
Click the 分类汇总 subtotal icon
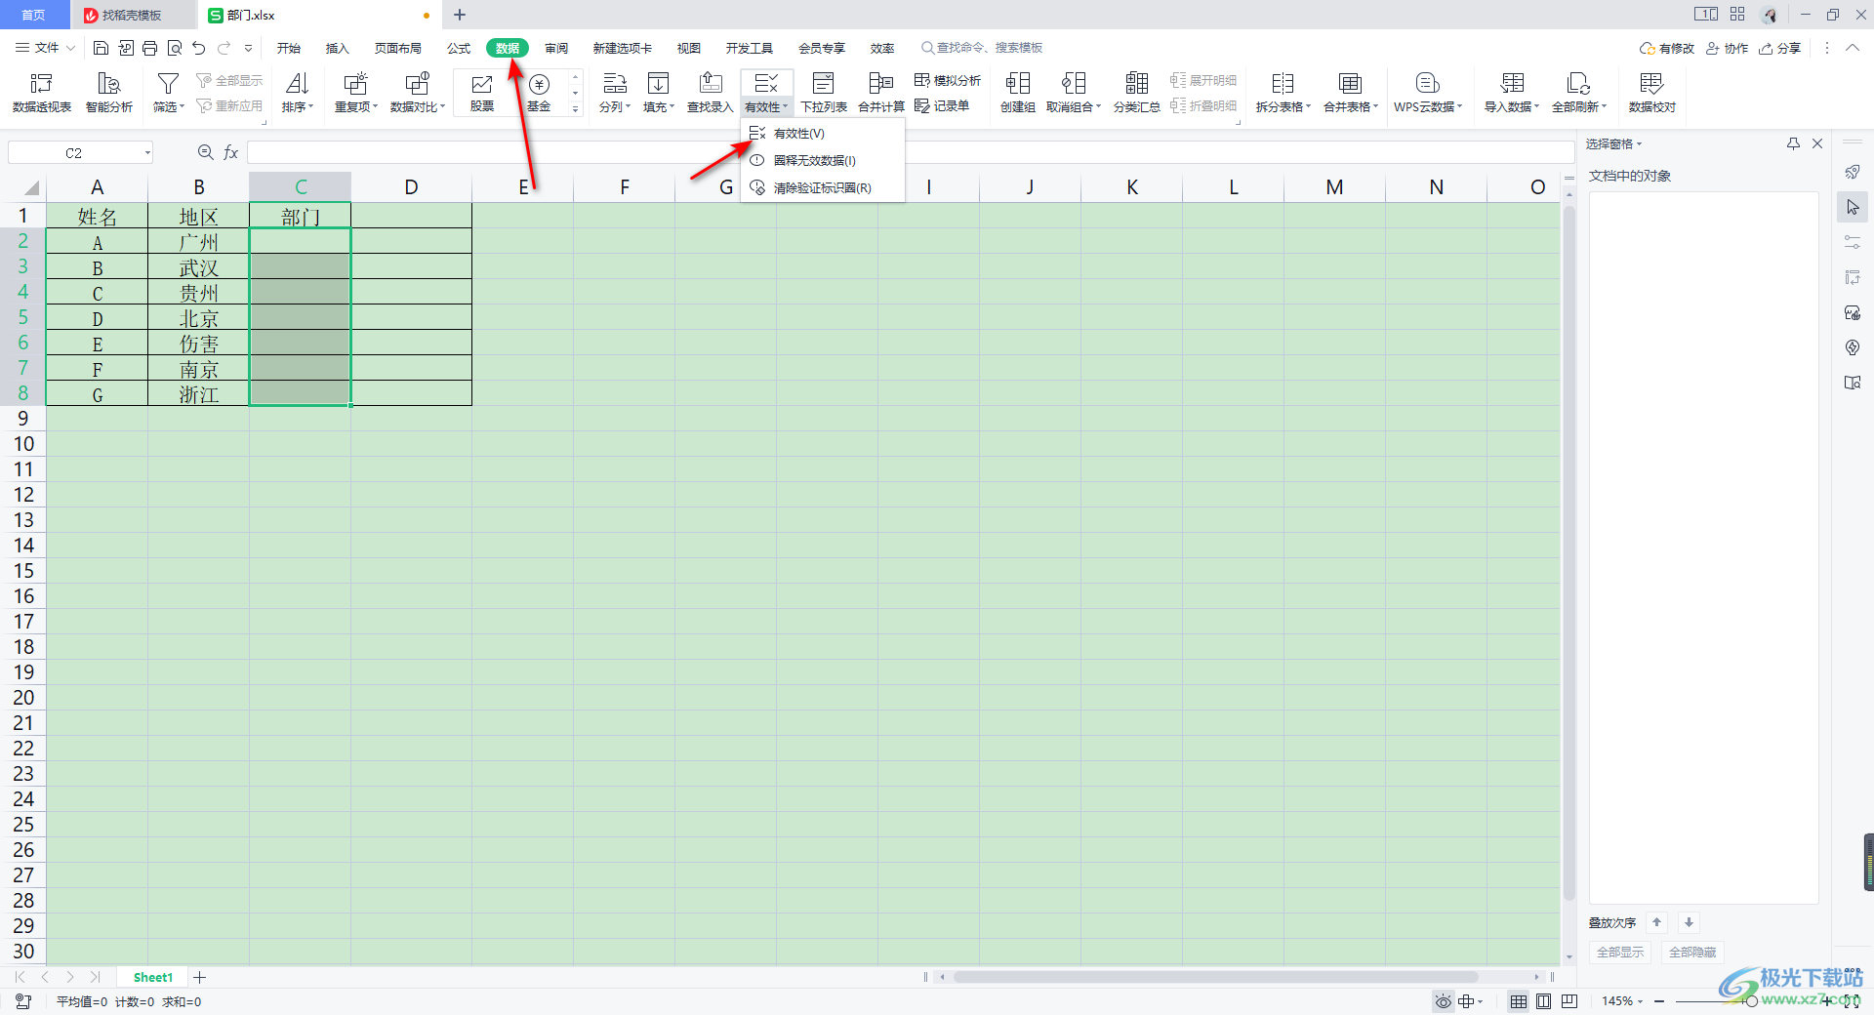[x=1136, y=93]
